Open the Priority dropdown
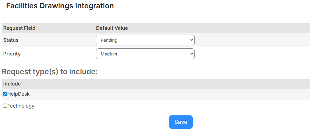 point(145,54)
